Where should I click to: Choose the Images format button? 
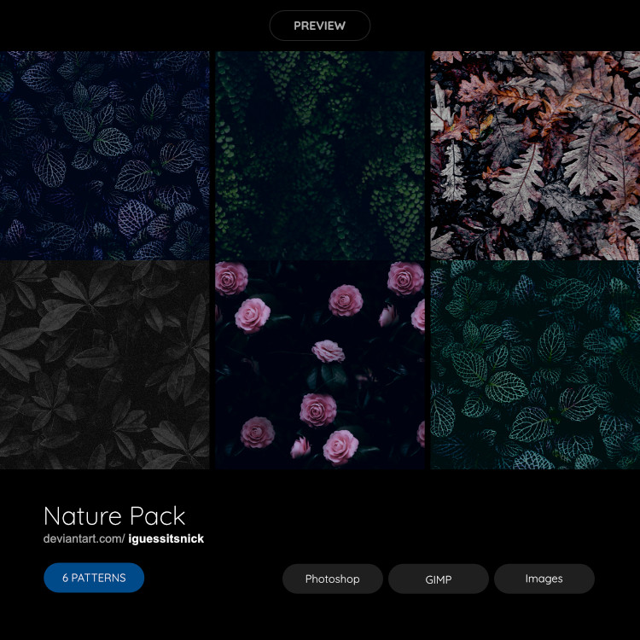pyautogui.click(x=544, y=579)
